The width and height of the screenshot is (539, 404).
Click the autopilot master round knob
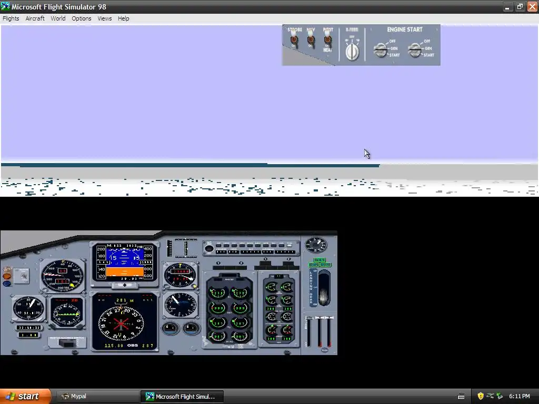[x=208, y=249]
